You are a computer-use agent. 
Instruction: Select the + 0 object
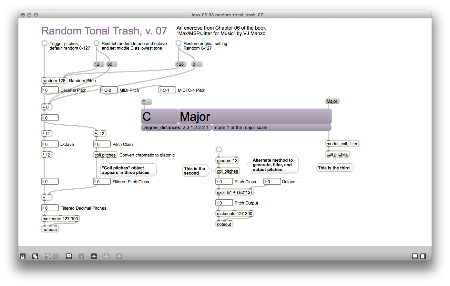click(x=47, y=107)
